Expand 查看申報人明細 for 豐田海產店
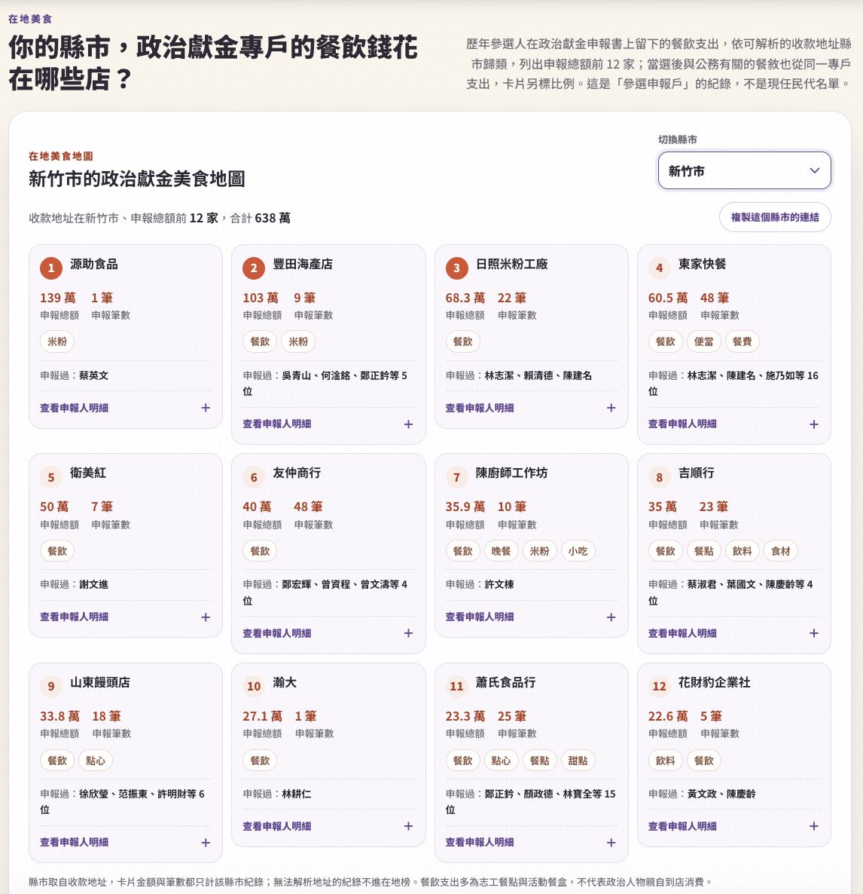 (x=328, y=424)
